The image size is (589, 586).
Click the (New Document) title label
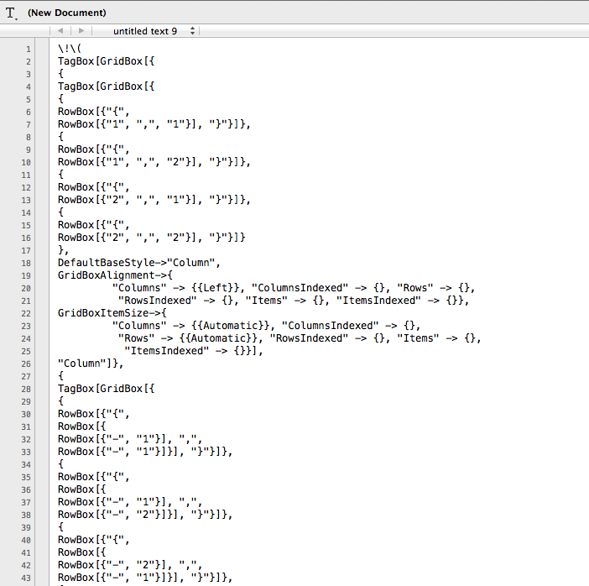pos(67,13)
